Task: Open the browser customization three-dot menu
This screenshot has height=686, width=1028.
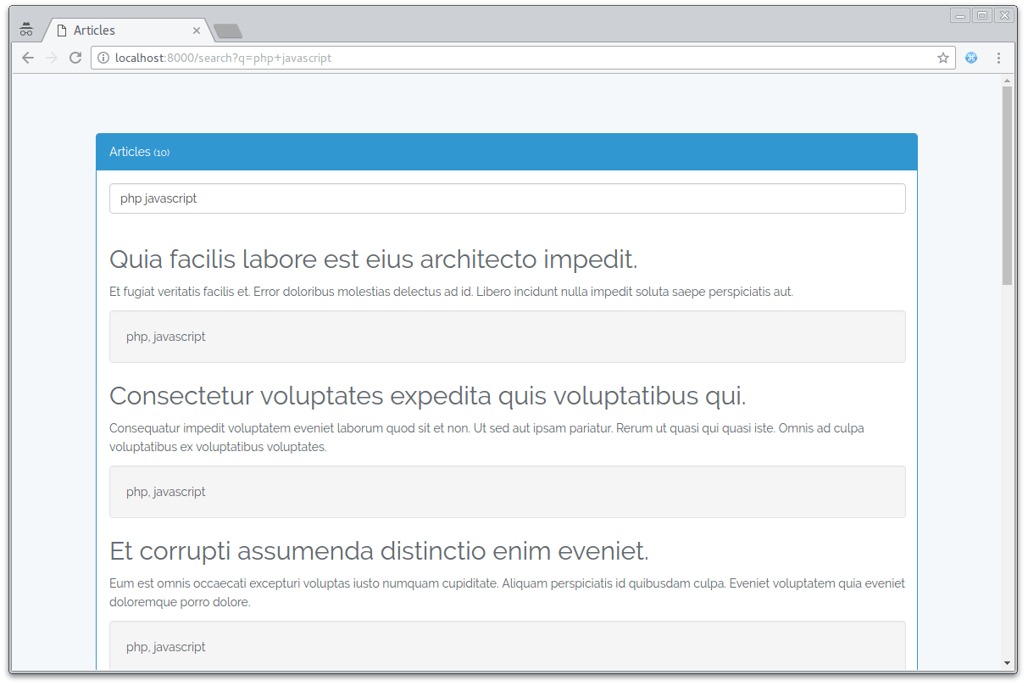Action: tap(998, 58)
